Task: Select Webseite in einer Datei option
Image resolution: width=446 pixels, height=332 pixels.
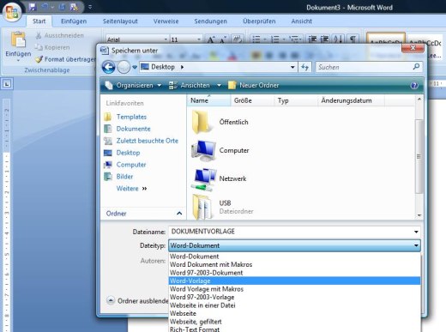Action: [x=294, y=305]
